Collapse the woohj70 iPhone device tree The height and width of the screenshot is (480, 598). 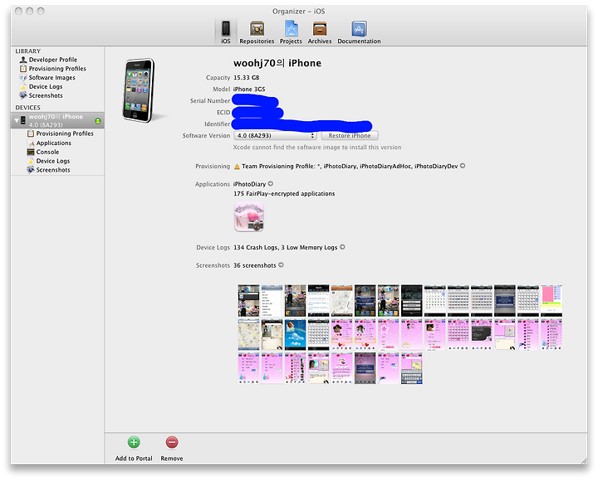[17, 120]
